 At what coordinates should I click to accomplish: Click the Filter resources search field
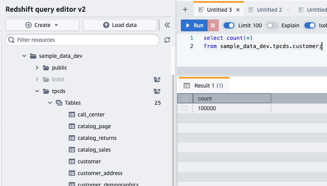click(82, 40)
